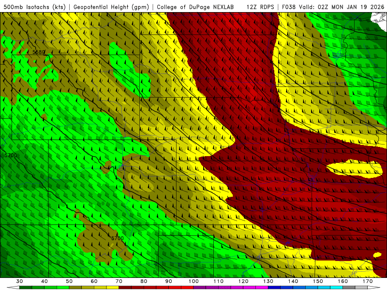This screenshot has width=387, height=290.
Task: Pick the dark red 75–80 kt swatch
Action: coord(137,288)
